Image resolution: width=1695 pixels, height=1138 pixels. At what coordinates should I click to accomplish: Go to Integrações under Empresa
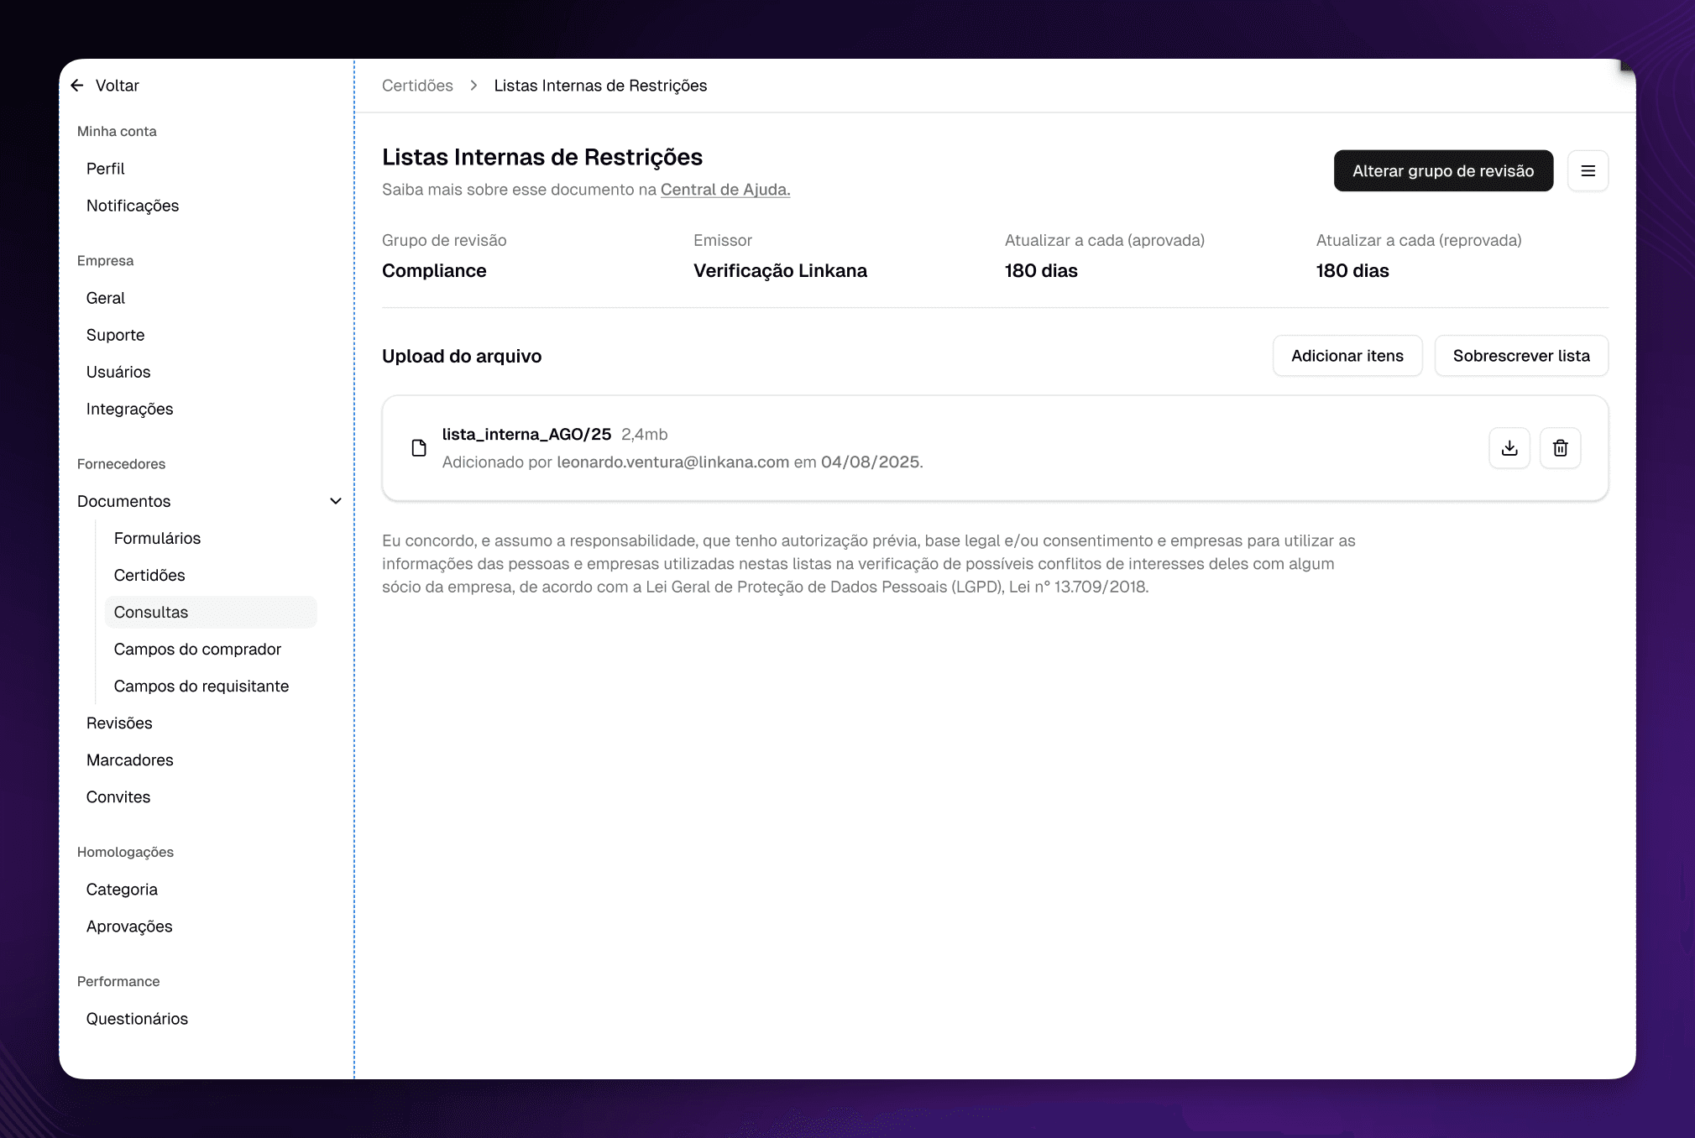click(129, 409)
